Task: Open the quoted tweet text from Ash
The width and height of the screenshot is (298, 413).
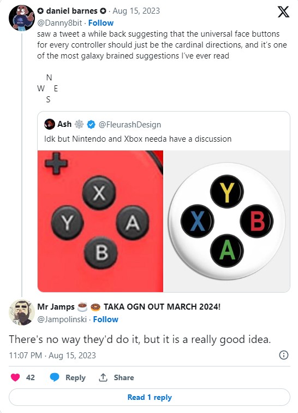Action: [138, 139]
